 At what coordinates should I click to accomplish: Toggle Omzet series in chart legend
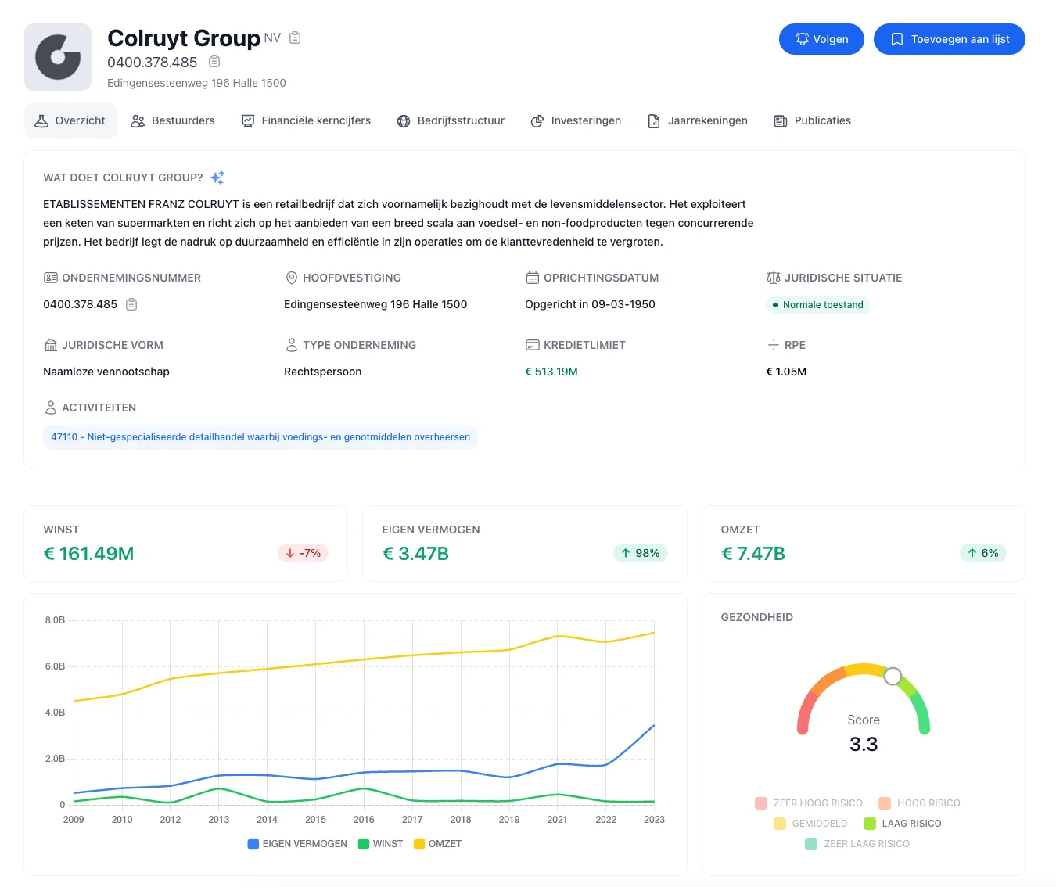pyautogui.click(x=437, y=844)
